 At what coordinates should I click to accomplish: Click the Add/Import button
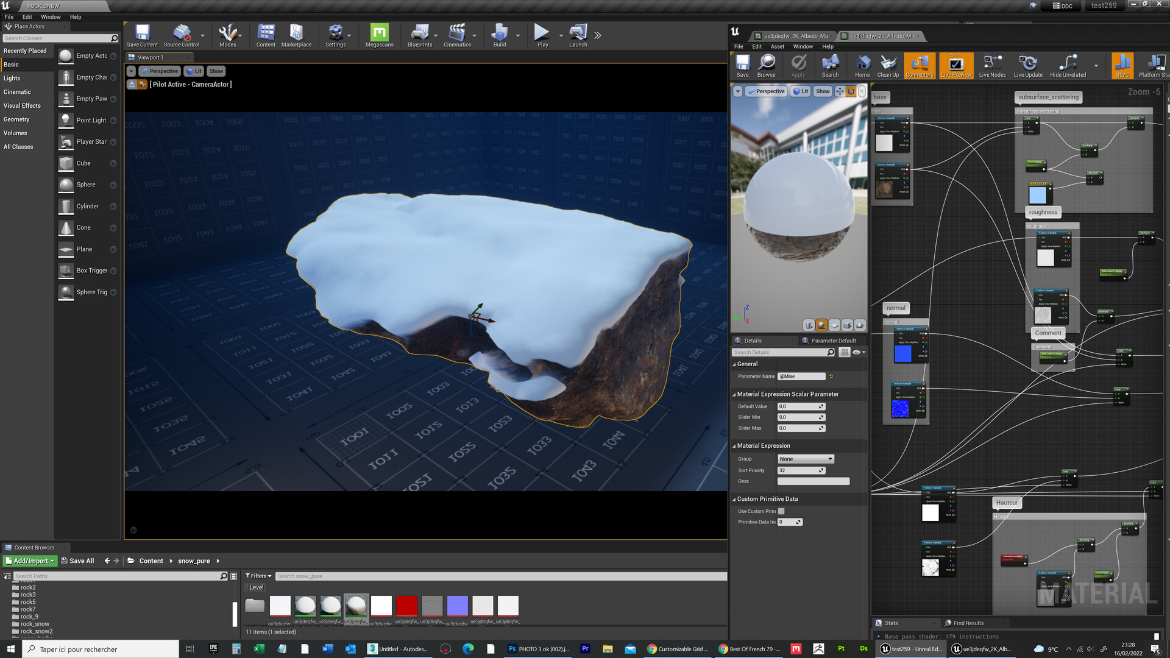29,561
